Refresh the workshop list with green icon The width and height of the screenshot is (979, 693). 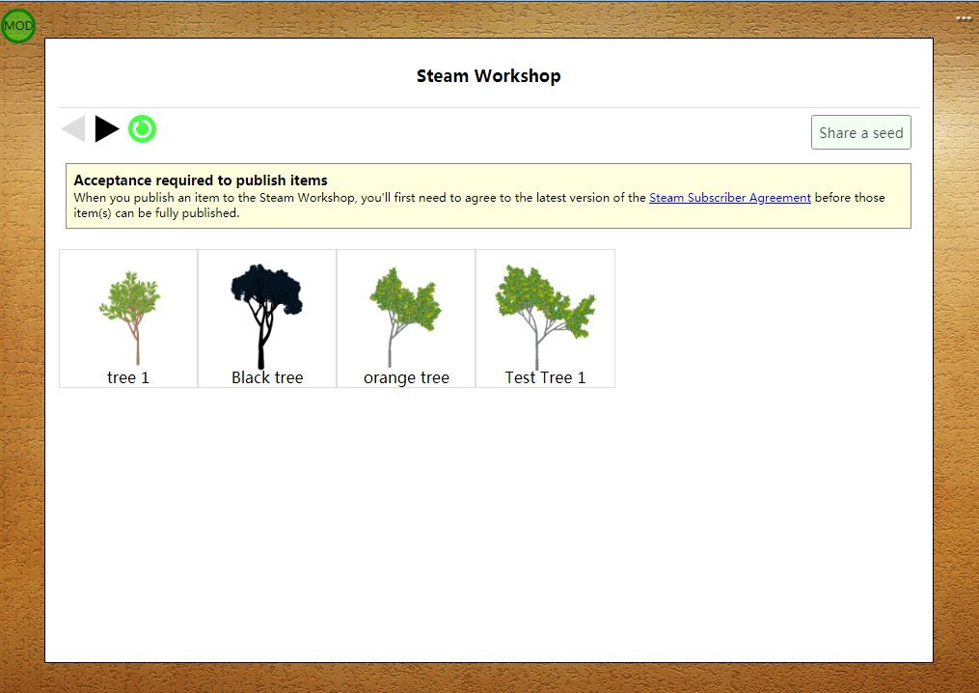[143, 128]
